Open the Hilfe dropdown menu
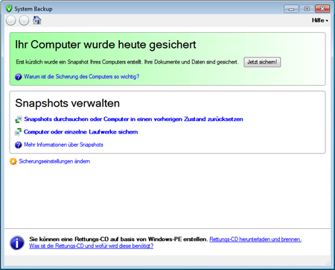 click(320, 20)
